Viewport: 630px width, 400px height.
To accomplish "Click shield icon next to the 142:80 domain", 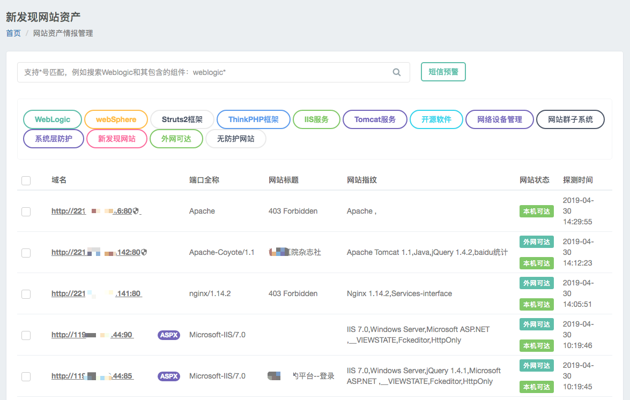I will (144, 252).
